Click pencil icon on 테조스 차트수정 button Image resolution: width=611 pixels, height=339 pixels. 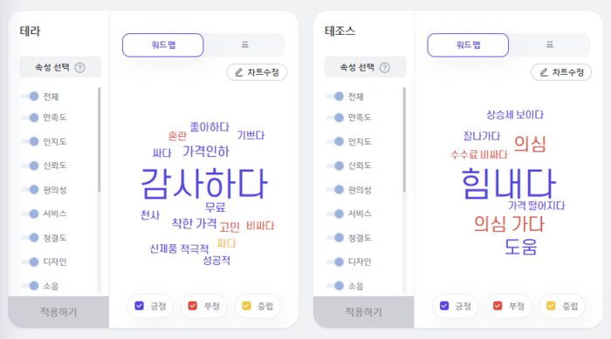pos(544,72)
